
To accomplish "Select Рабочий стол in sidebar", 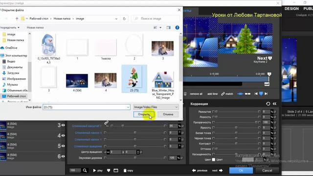I will click(16, 96).
